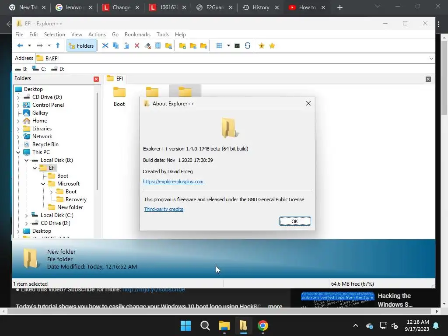
Task: Click the Views grid icon
Action: click(x=219, y=45)
